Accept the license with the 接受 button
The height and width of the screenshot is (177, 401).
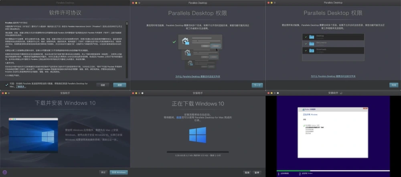pyautogui.click(x=119, y=85)
